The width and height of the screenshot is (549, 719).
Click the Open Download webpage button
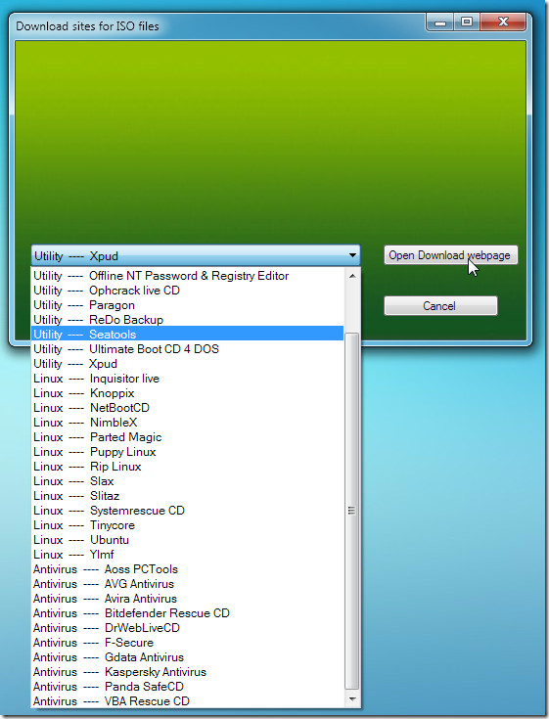point(450,255)
